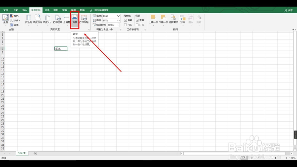Expand the 字体 dropdown arrow
The height and width of the screenshot is (167, 297).
pos(20,20)
